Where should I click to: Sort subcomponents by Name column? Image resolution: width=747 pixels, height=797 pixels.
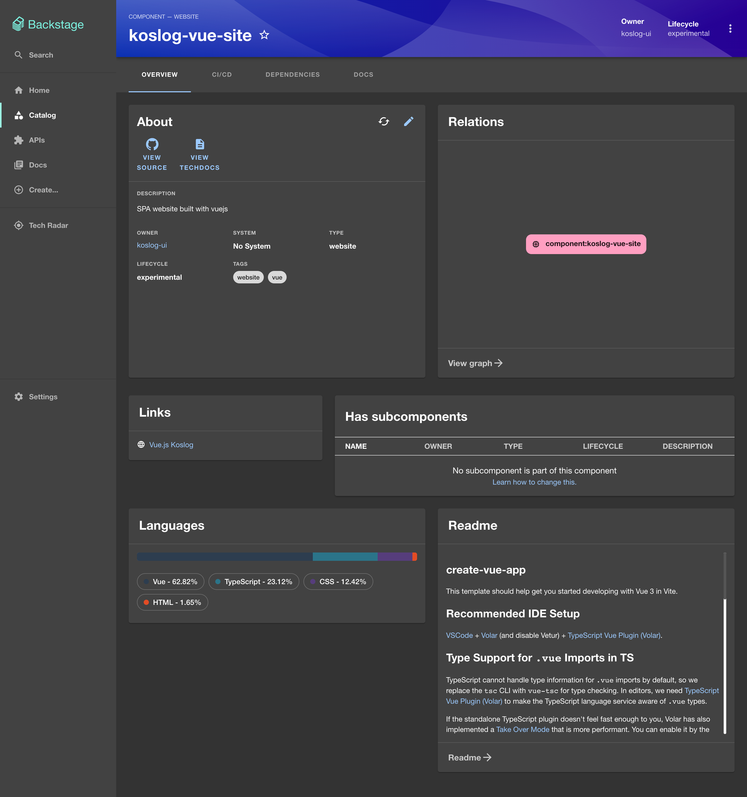click(356, 446)
